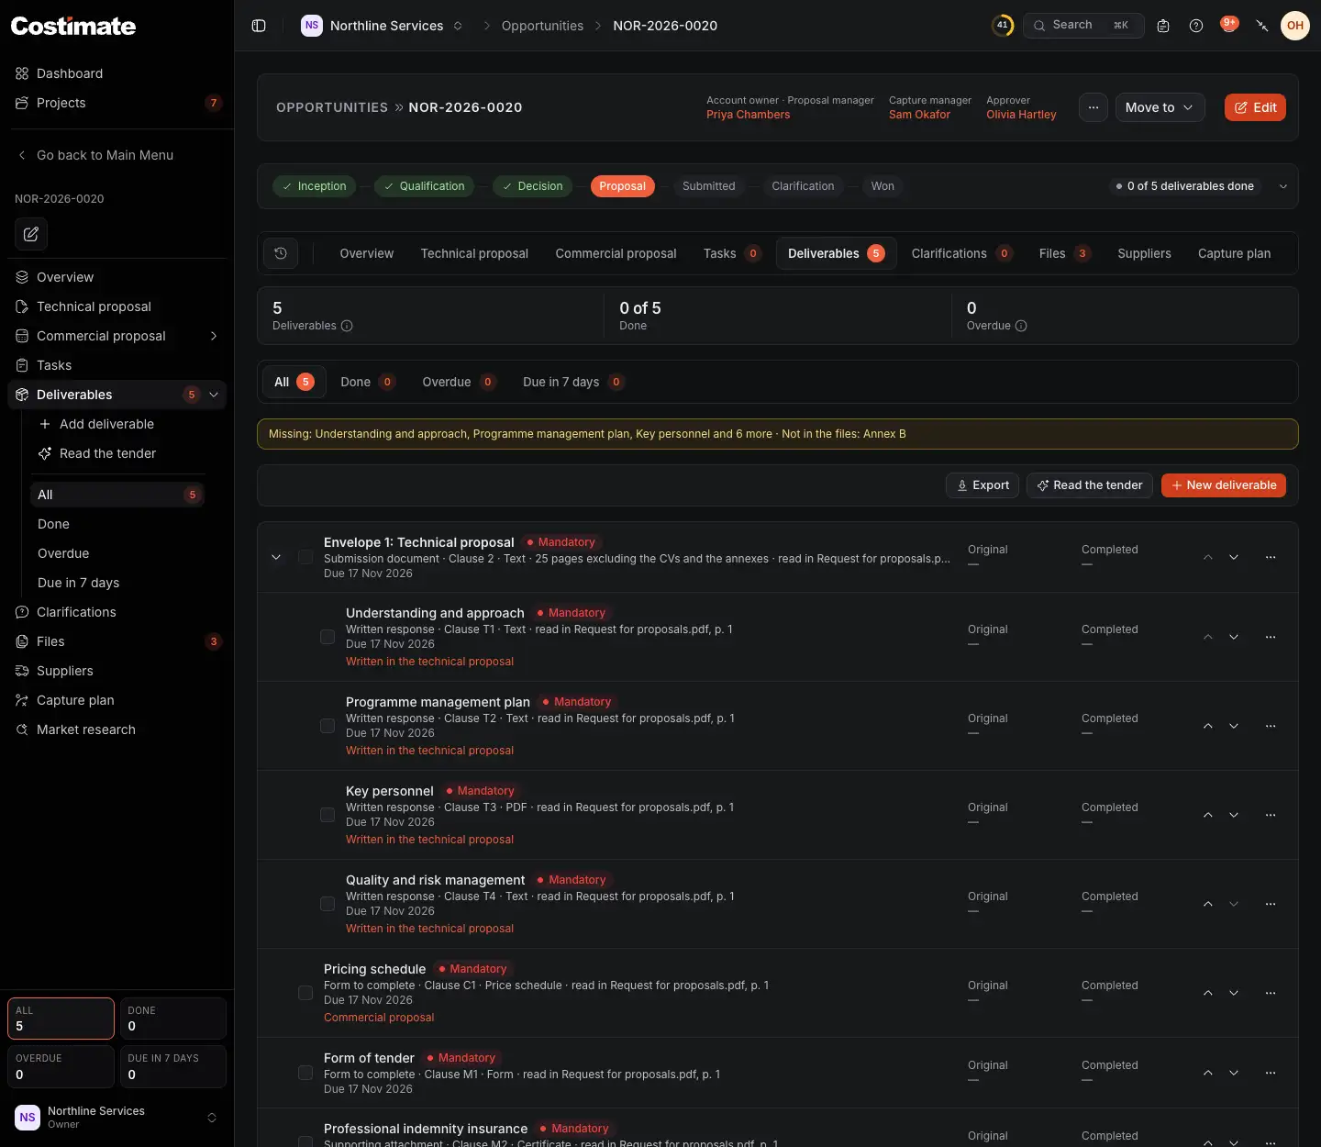
Task: Open the Northline Services workspace switcher in the header
Action: [x=383, y=26]
